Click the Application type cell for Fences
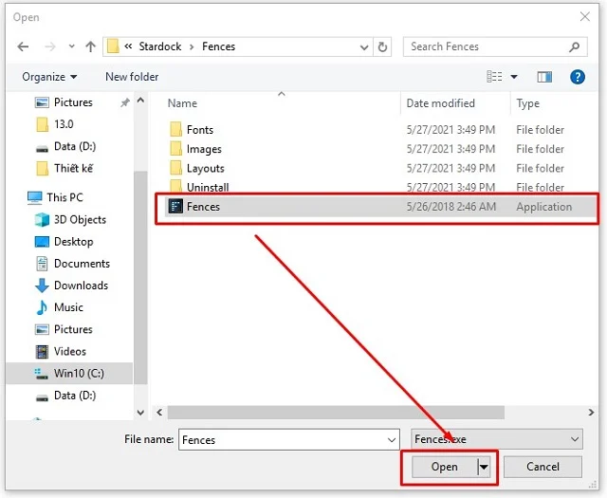Screen dimensions: 607x498 (x=543, y=207)
